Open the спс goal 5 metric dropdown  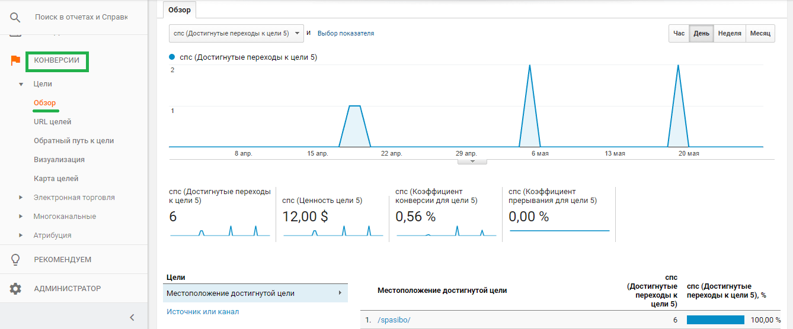tap(236, 34)
